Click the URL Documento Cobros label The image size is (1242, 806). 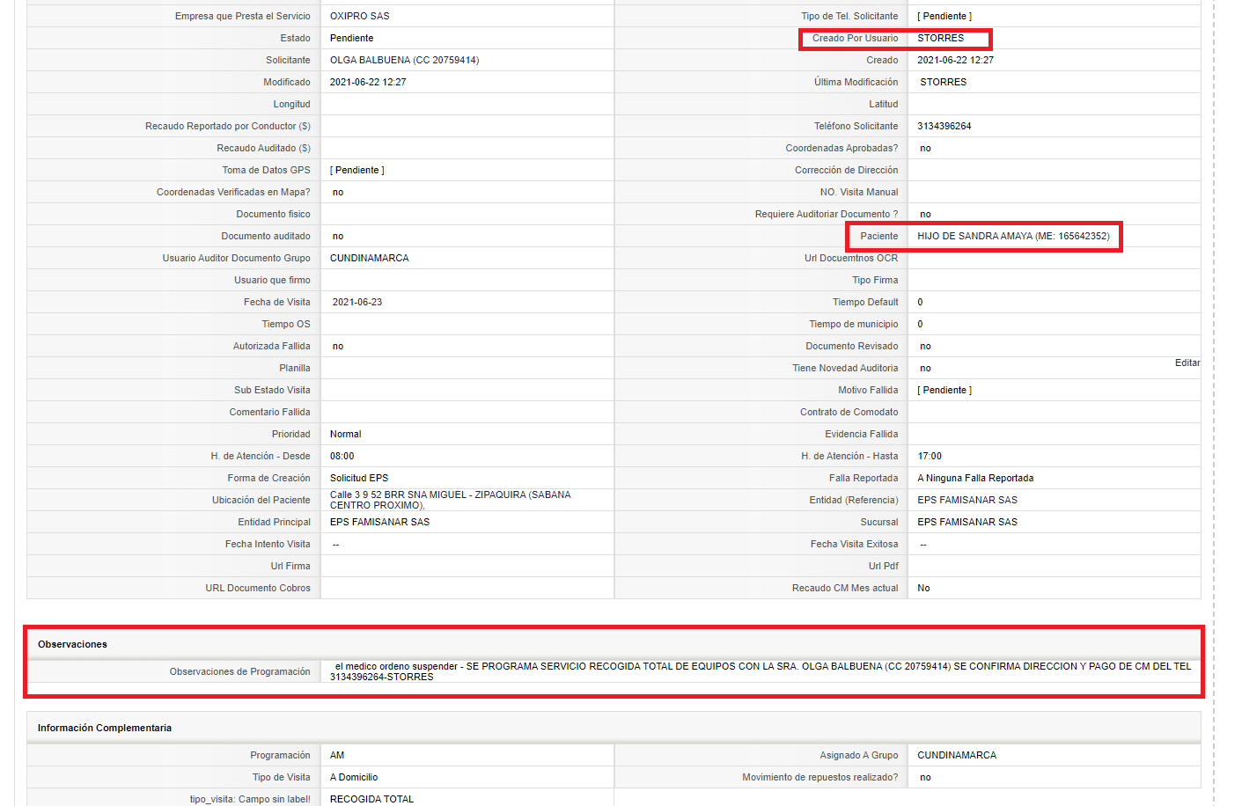pyautogui.click(x=258, y=588)
